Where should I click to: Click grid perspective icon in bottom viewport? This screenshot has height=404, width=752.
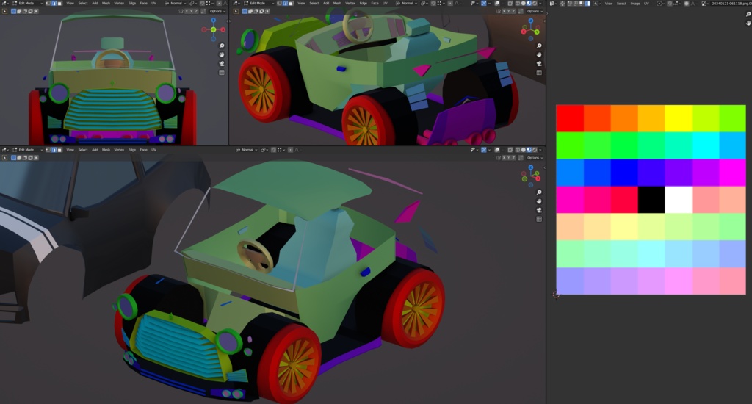click(539, 219)
